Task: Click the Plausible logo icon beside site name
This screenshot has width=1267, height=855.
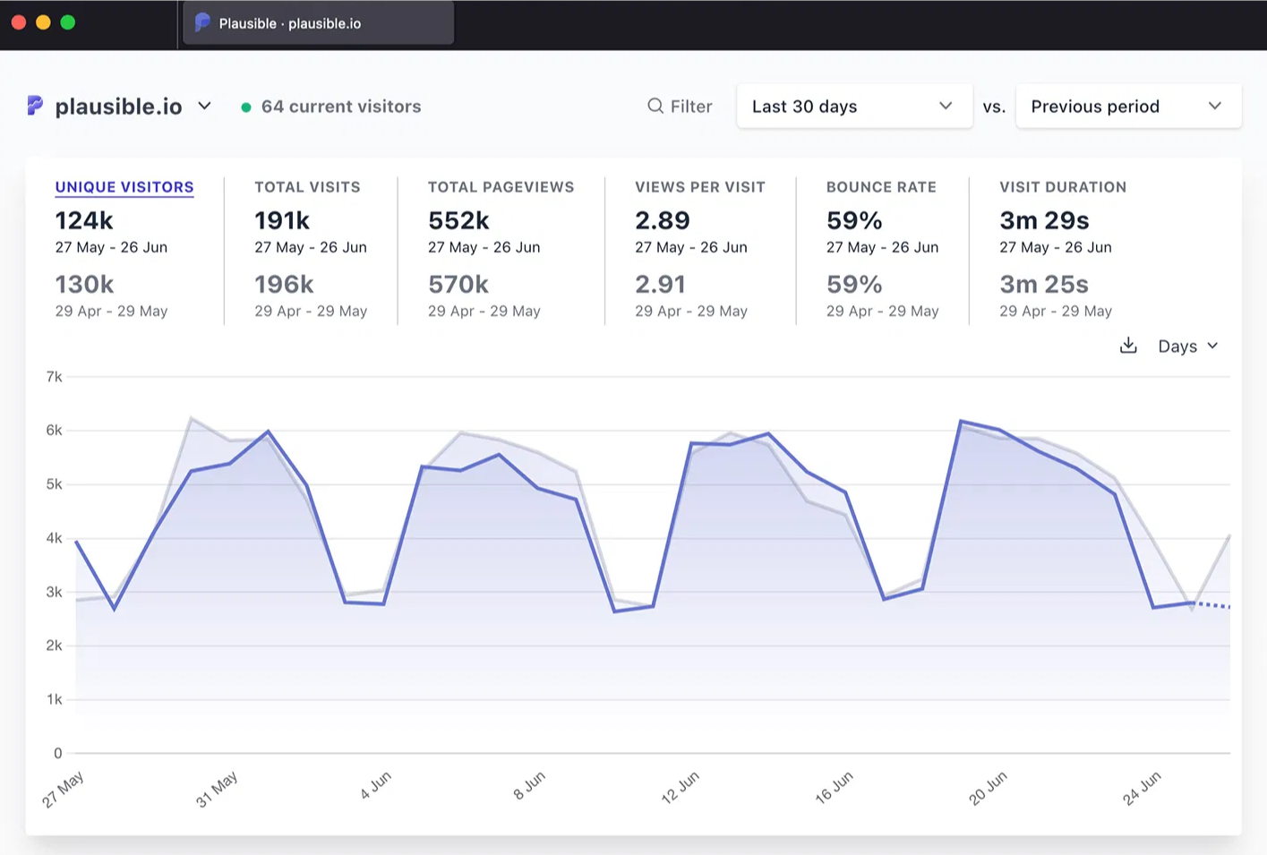Action: click(x=35, y=106)
